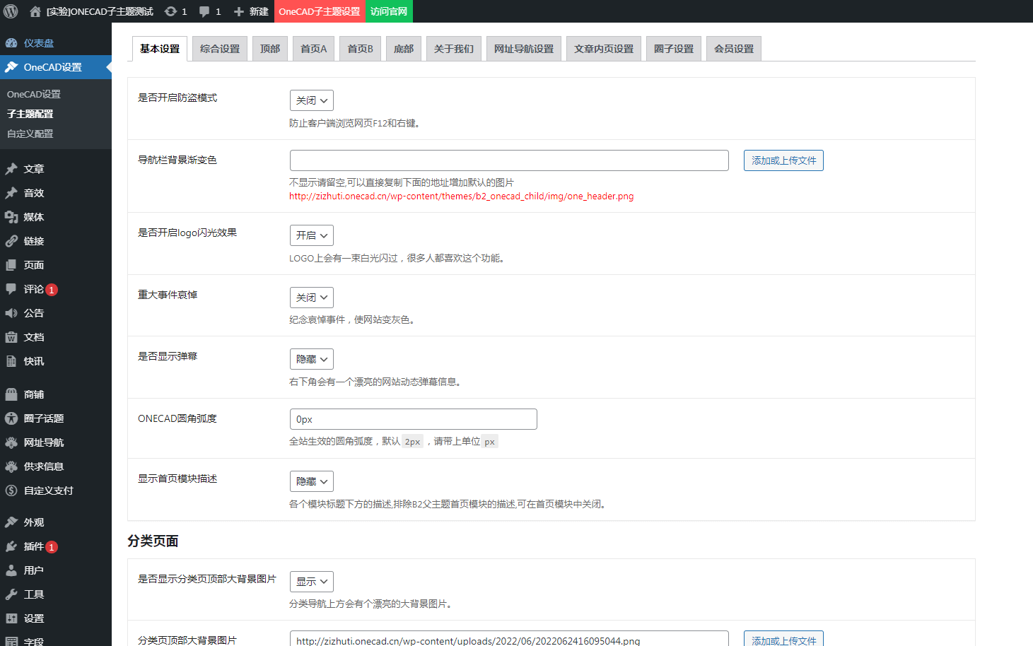
Task: Click the 快讯 news icon
Action: (x=11, y=361)
